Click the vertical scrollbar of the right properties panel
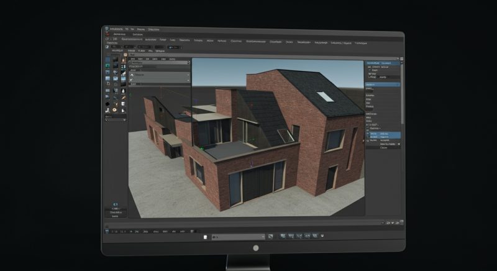 402,93
